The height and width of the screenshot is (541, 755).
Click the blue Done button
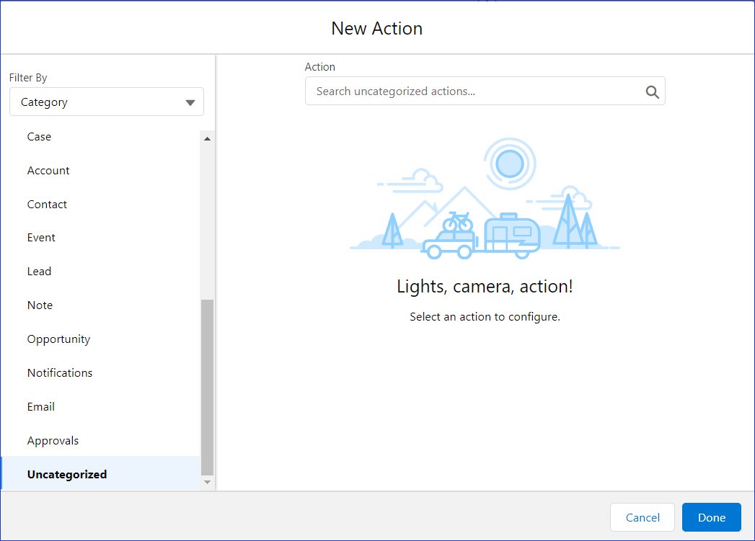coord(711,517)
